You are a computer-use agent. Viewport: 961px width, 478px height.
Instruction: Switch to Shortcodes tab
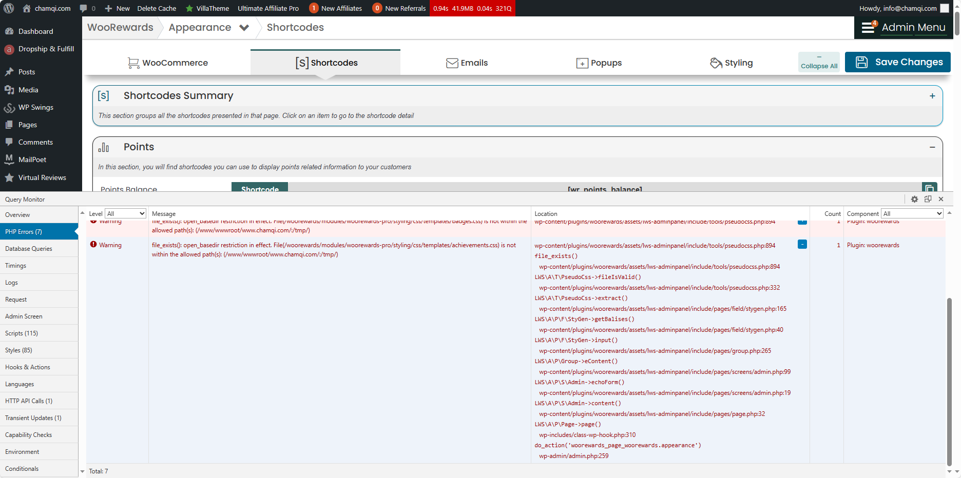pos(325,63)
